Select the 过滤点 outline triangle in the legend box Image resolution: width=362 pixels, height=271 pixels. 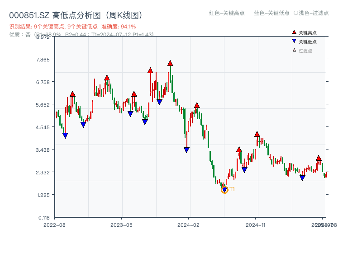tap(294, 50)
